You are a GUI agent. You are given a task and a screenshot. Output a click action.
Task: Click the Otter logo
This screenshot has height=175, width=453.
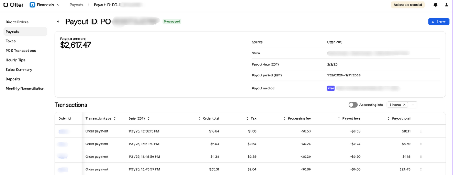[x=14, y=5]
